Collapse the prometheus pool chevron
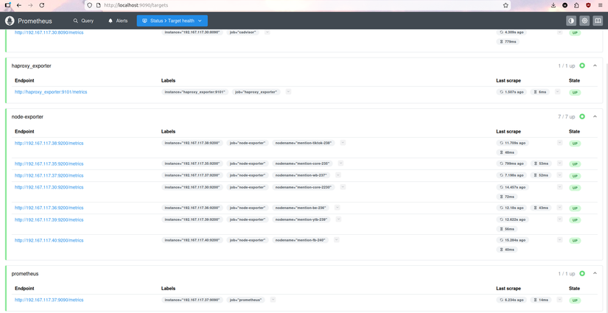The width and height of the screenshot is (608, 313). point(595,273)
